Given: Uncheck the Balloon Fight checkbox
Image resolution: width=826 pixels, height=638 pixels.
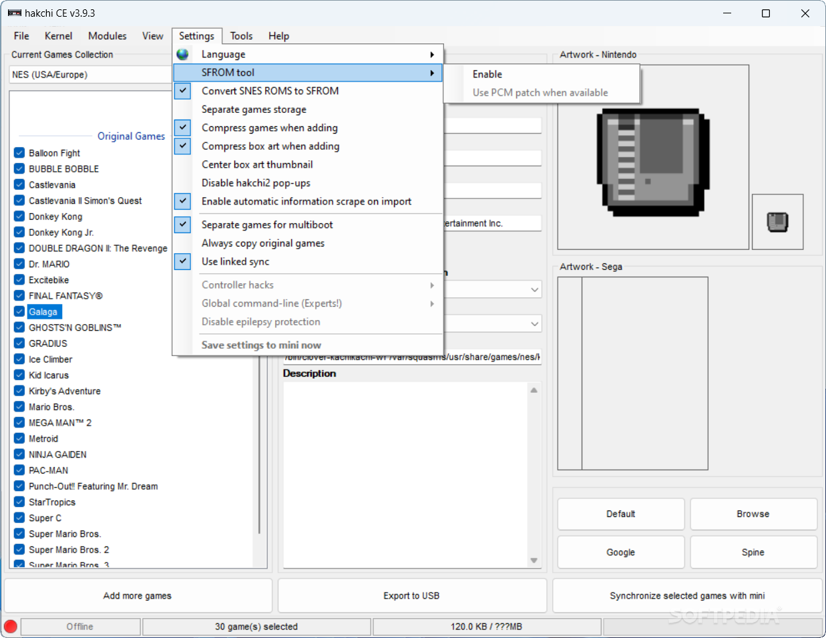Looking at the screenshot, I should pos(19,153).
